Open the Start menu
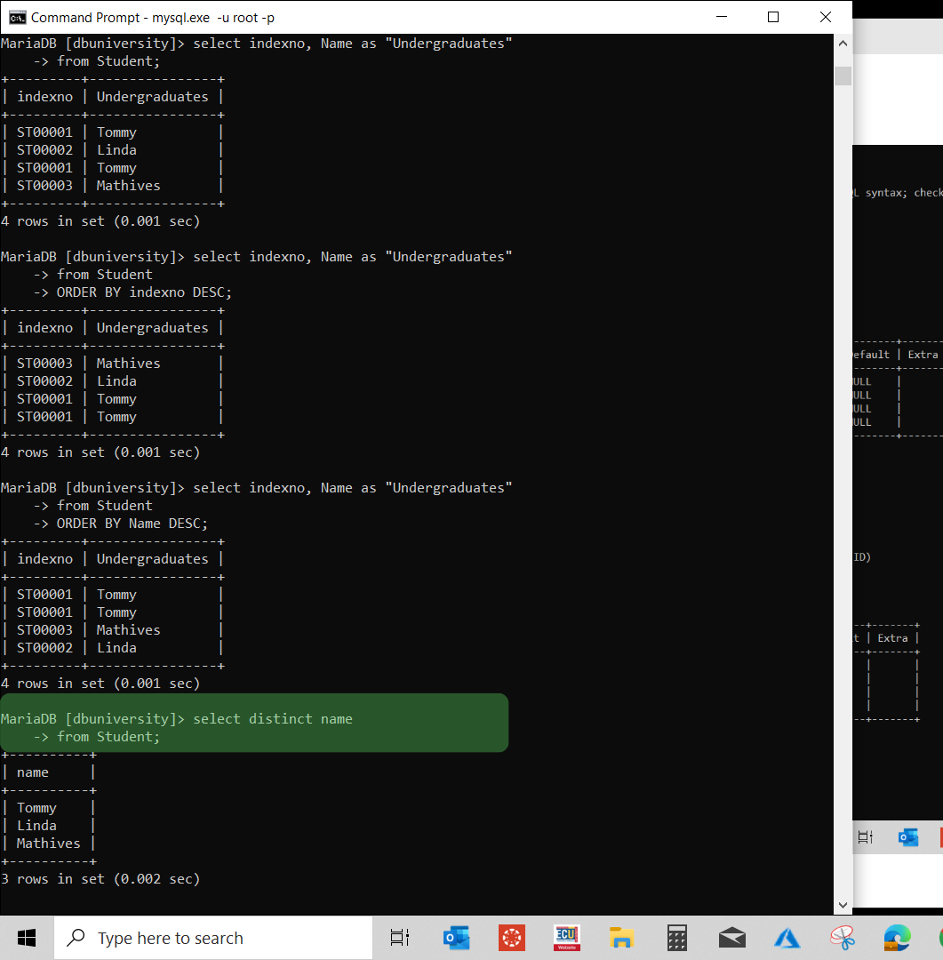The image size is (943, 960). pyautogui.click(x=26, y=937)
